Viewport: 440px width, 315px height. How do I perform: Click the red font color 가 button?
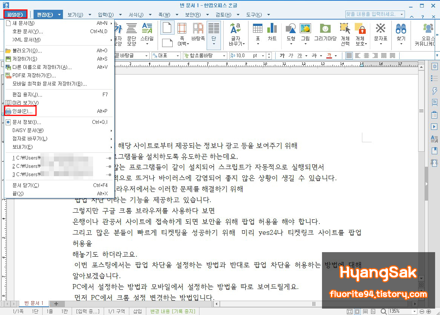pyautogui.click(x=329, y=55)
